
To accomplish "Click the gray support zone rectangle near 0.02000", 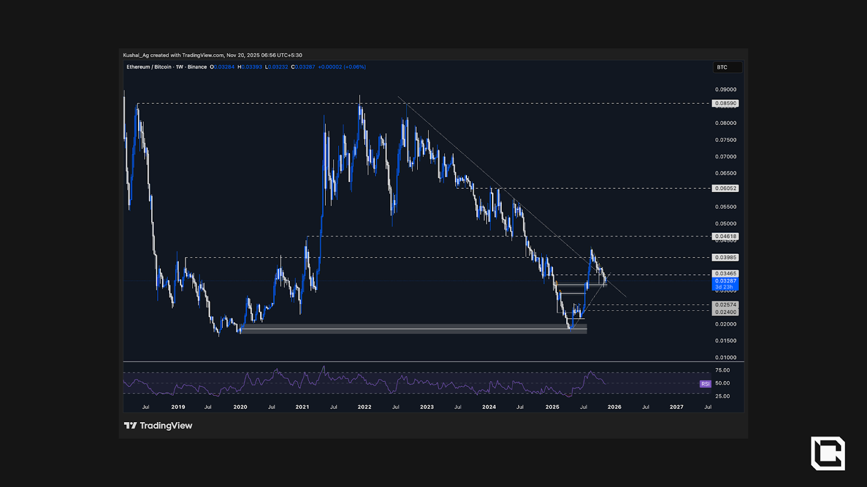I will tap(412, 328).
